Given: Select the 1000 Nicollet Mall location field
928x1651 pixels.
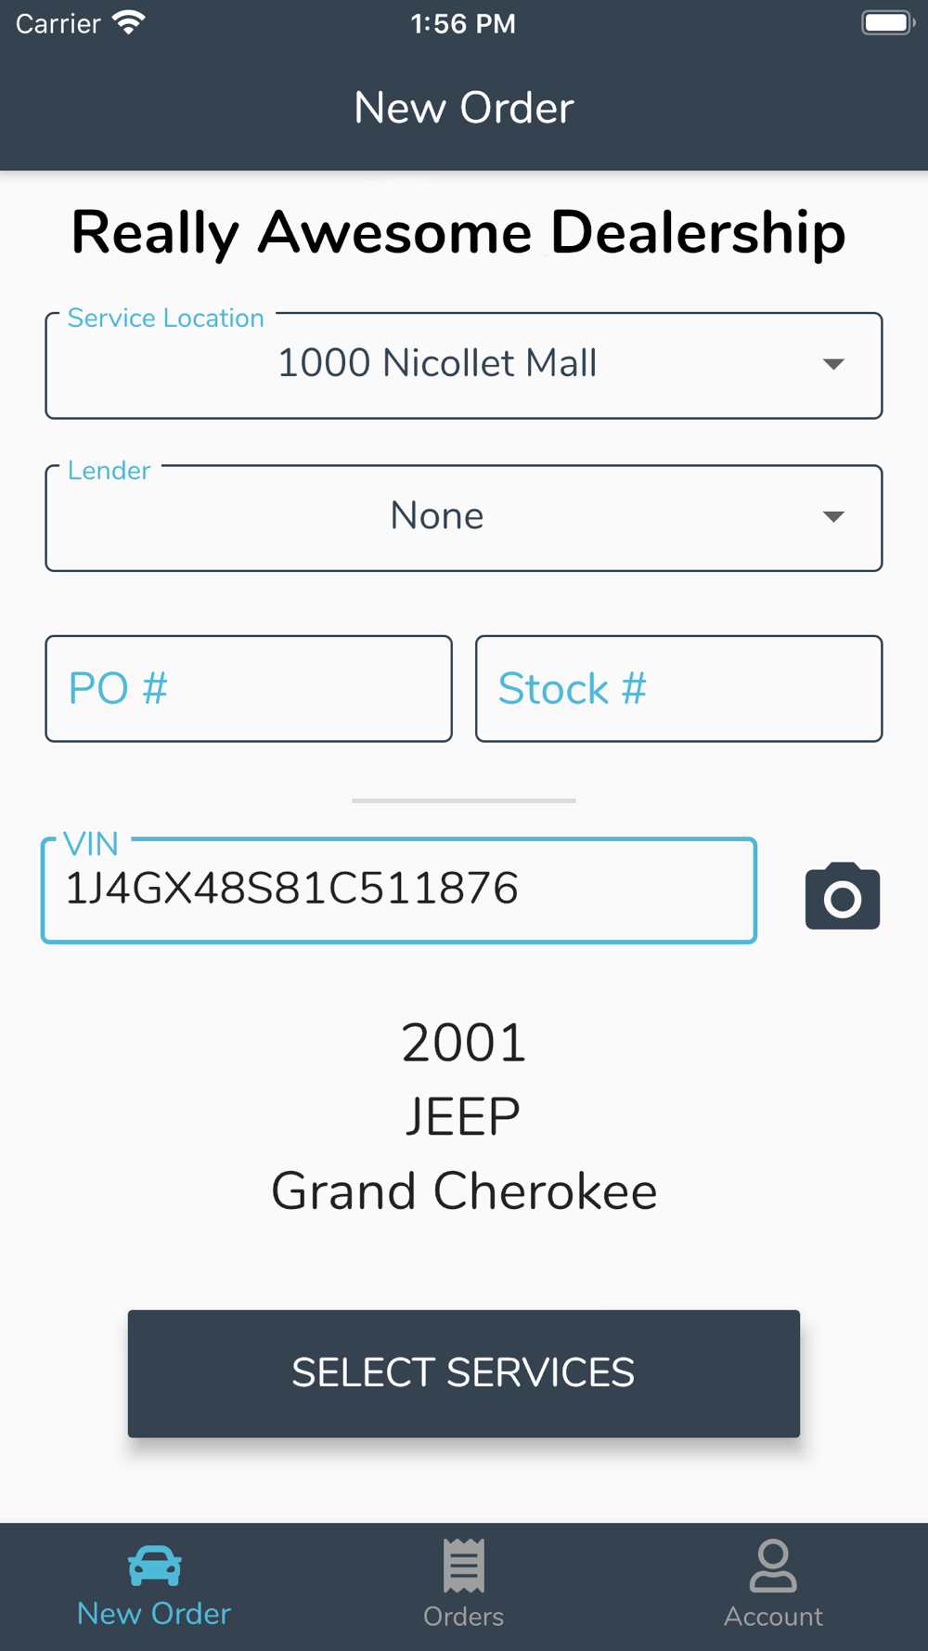Looking at the screenshot, I should coord(464,365).
